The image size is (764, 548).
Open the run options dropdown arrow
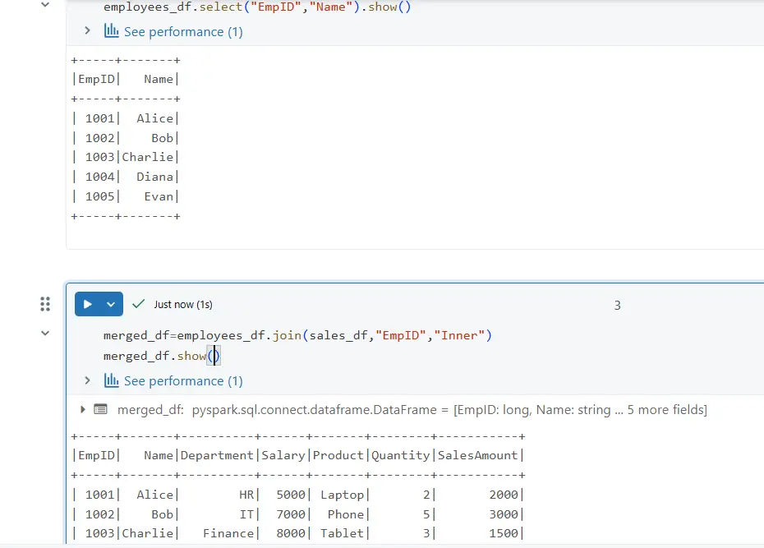[109, 303]
